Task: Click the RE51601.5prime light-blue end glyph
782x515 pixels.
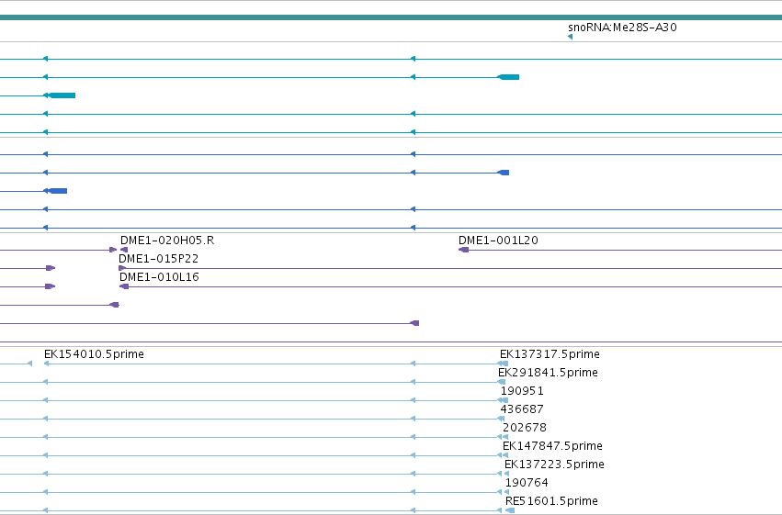Action: point(510,511)
